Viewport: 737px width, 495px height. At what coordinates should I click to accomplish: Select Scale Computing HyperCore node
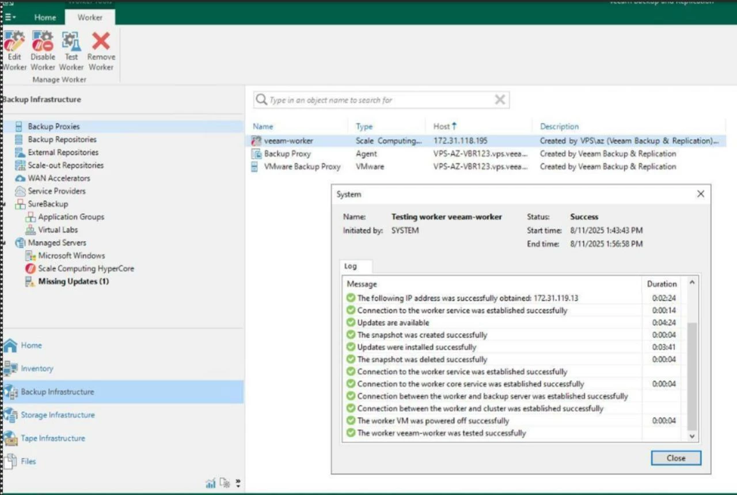86,269
